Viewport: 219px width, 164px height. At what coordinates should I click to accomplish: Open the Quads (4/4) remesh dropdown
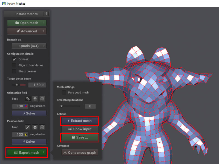(29, 46)
